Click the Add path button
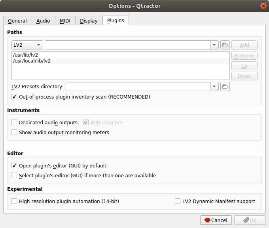Image resolution: width=269 pixels, height=228 pixels. pos(244,45)
